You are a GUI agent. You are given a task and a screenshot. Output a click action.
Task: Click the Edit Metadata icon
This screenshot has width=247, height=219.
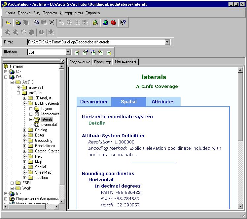(x=77, y=52)
